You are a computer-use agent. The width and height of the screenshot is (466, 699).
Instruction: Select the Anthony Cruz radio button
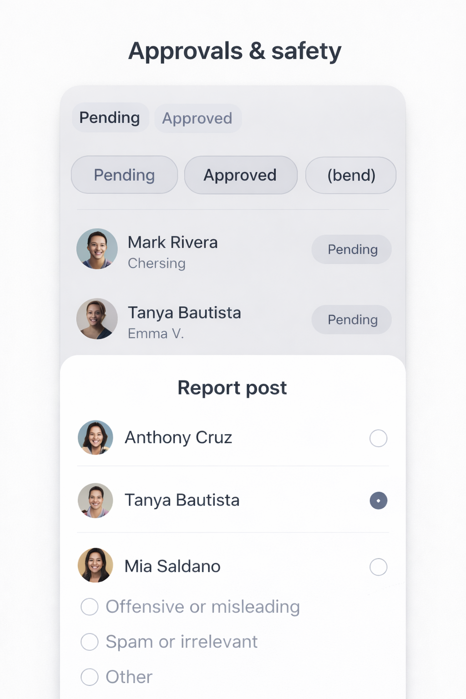[378, 438]
